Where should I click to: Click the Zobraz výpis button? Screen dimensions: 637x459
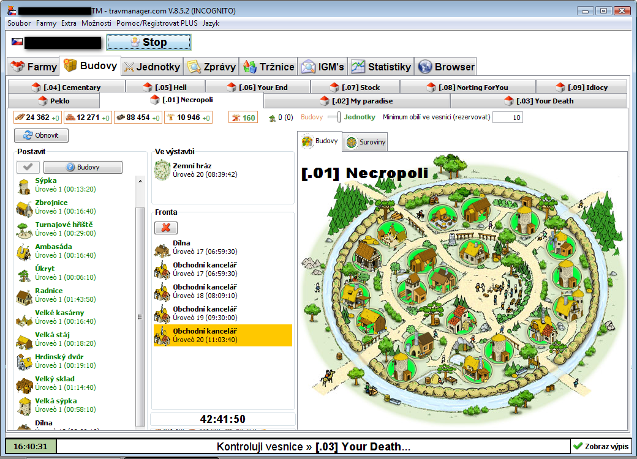click(x=601, y=446)
